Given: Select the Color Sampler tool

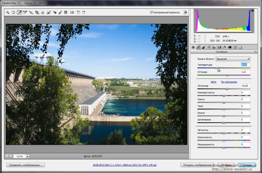Looking at the screenshot, I should point(25,12).
